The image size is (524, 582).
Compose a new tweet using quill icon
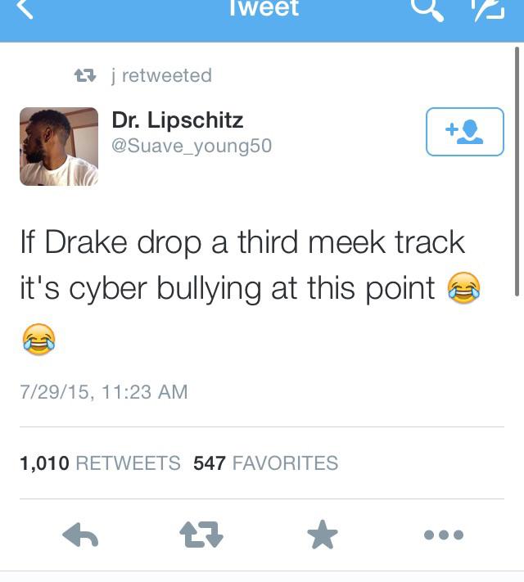pyautogui.click(x=489, y=10)
